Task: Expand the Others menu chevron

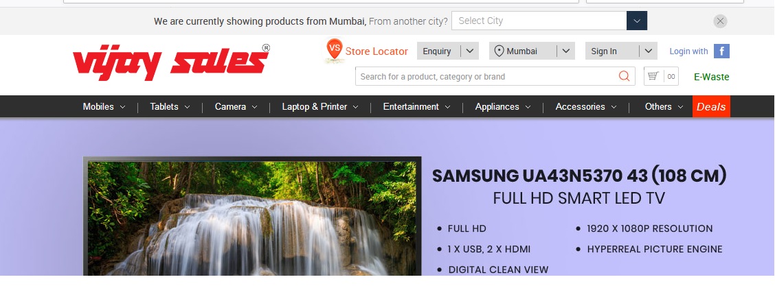Action: coord(680,107)
